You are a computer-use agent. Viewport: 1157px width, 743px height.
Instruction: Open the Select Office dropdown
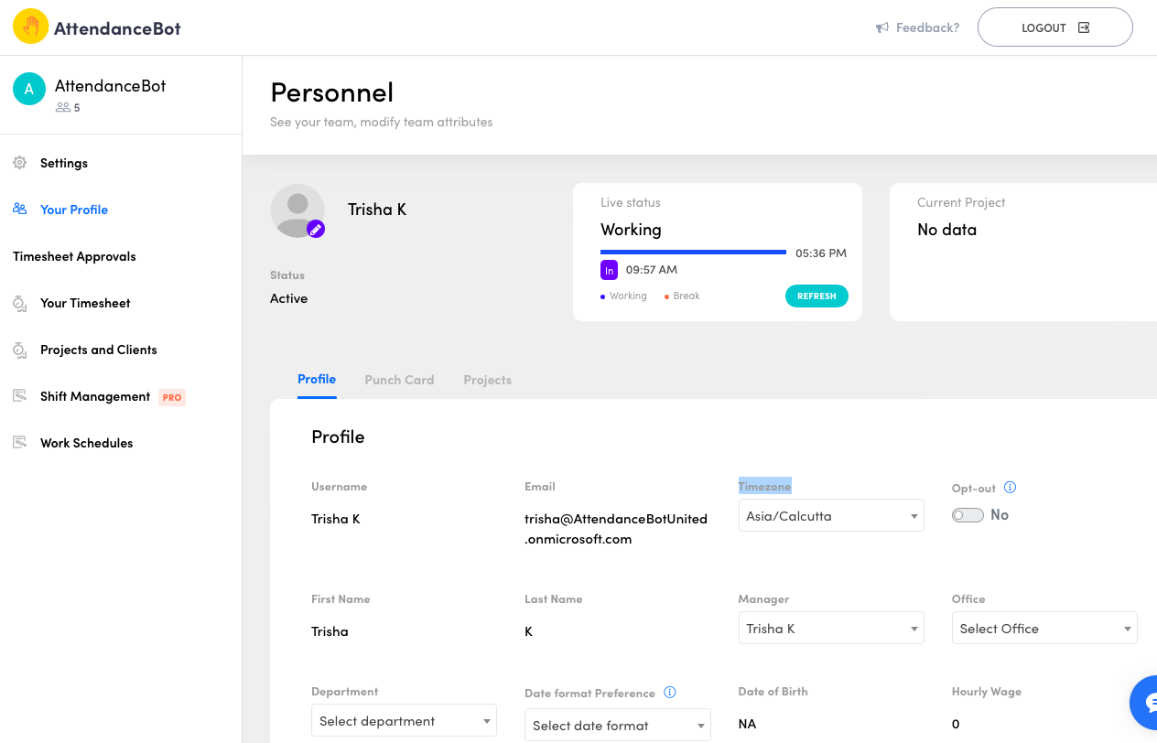point(1044,628)
